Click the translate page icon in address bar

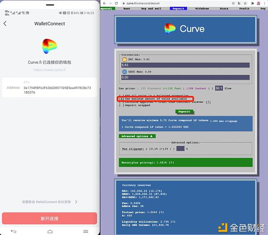pos(239,3)
